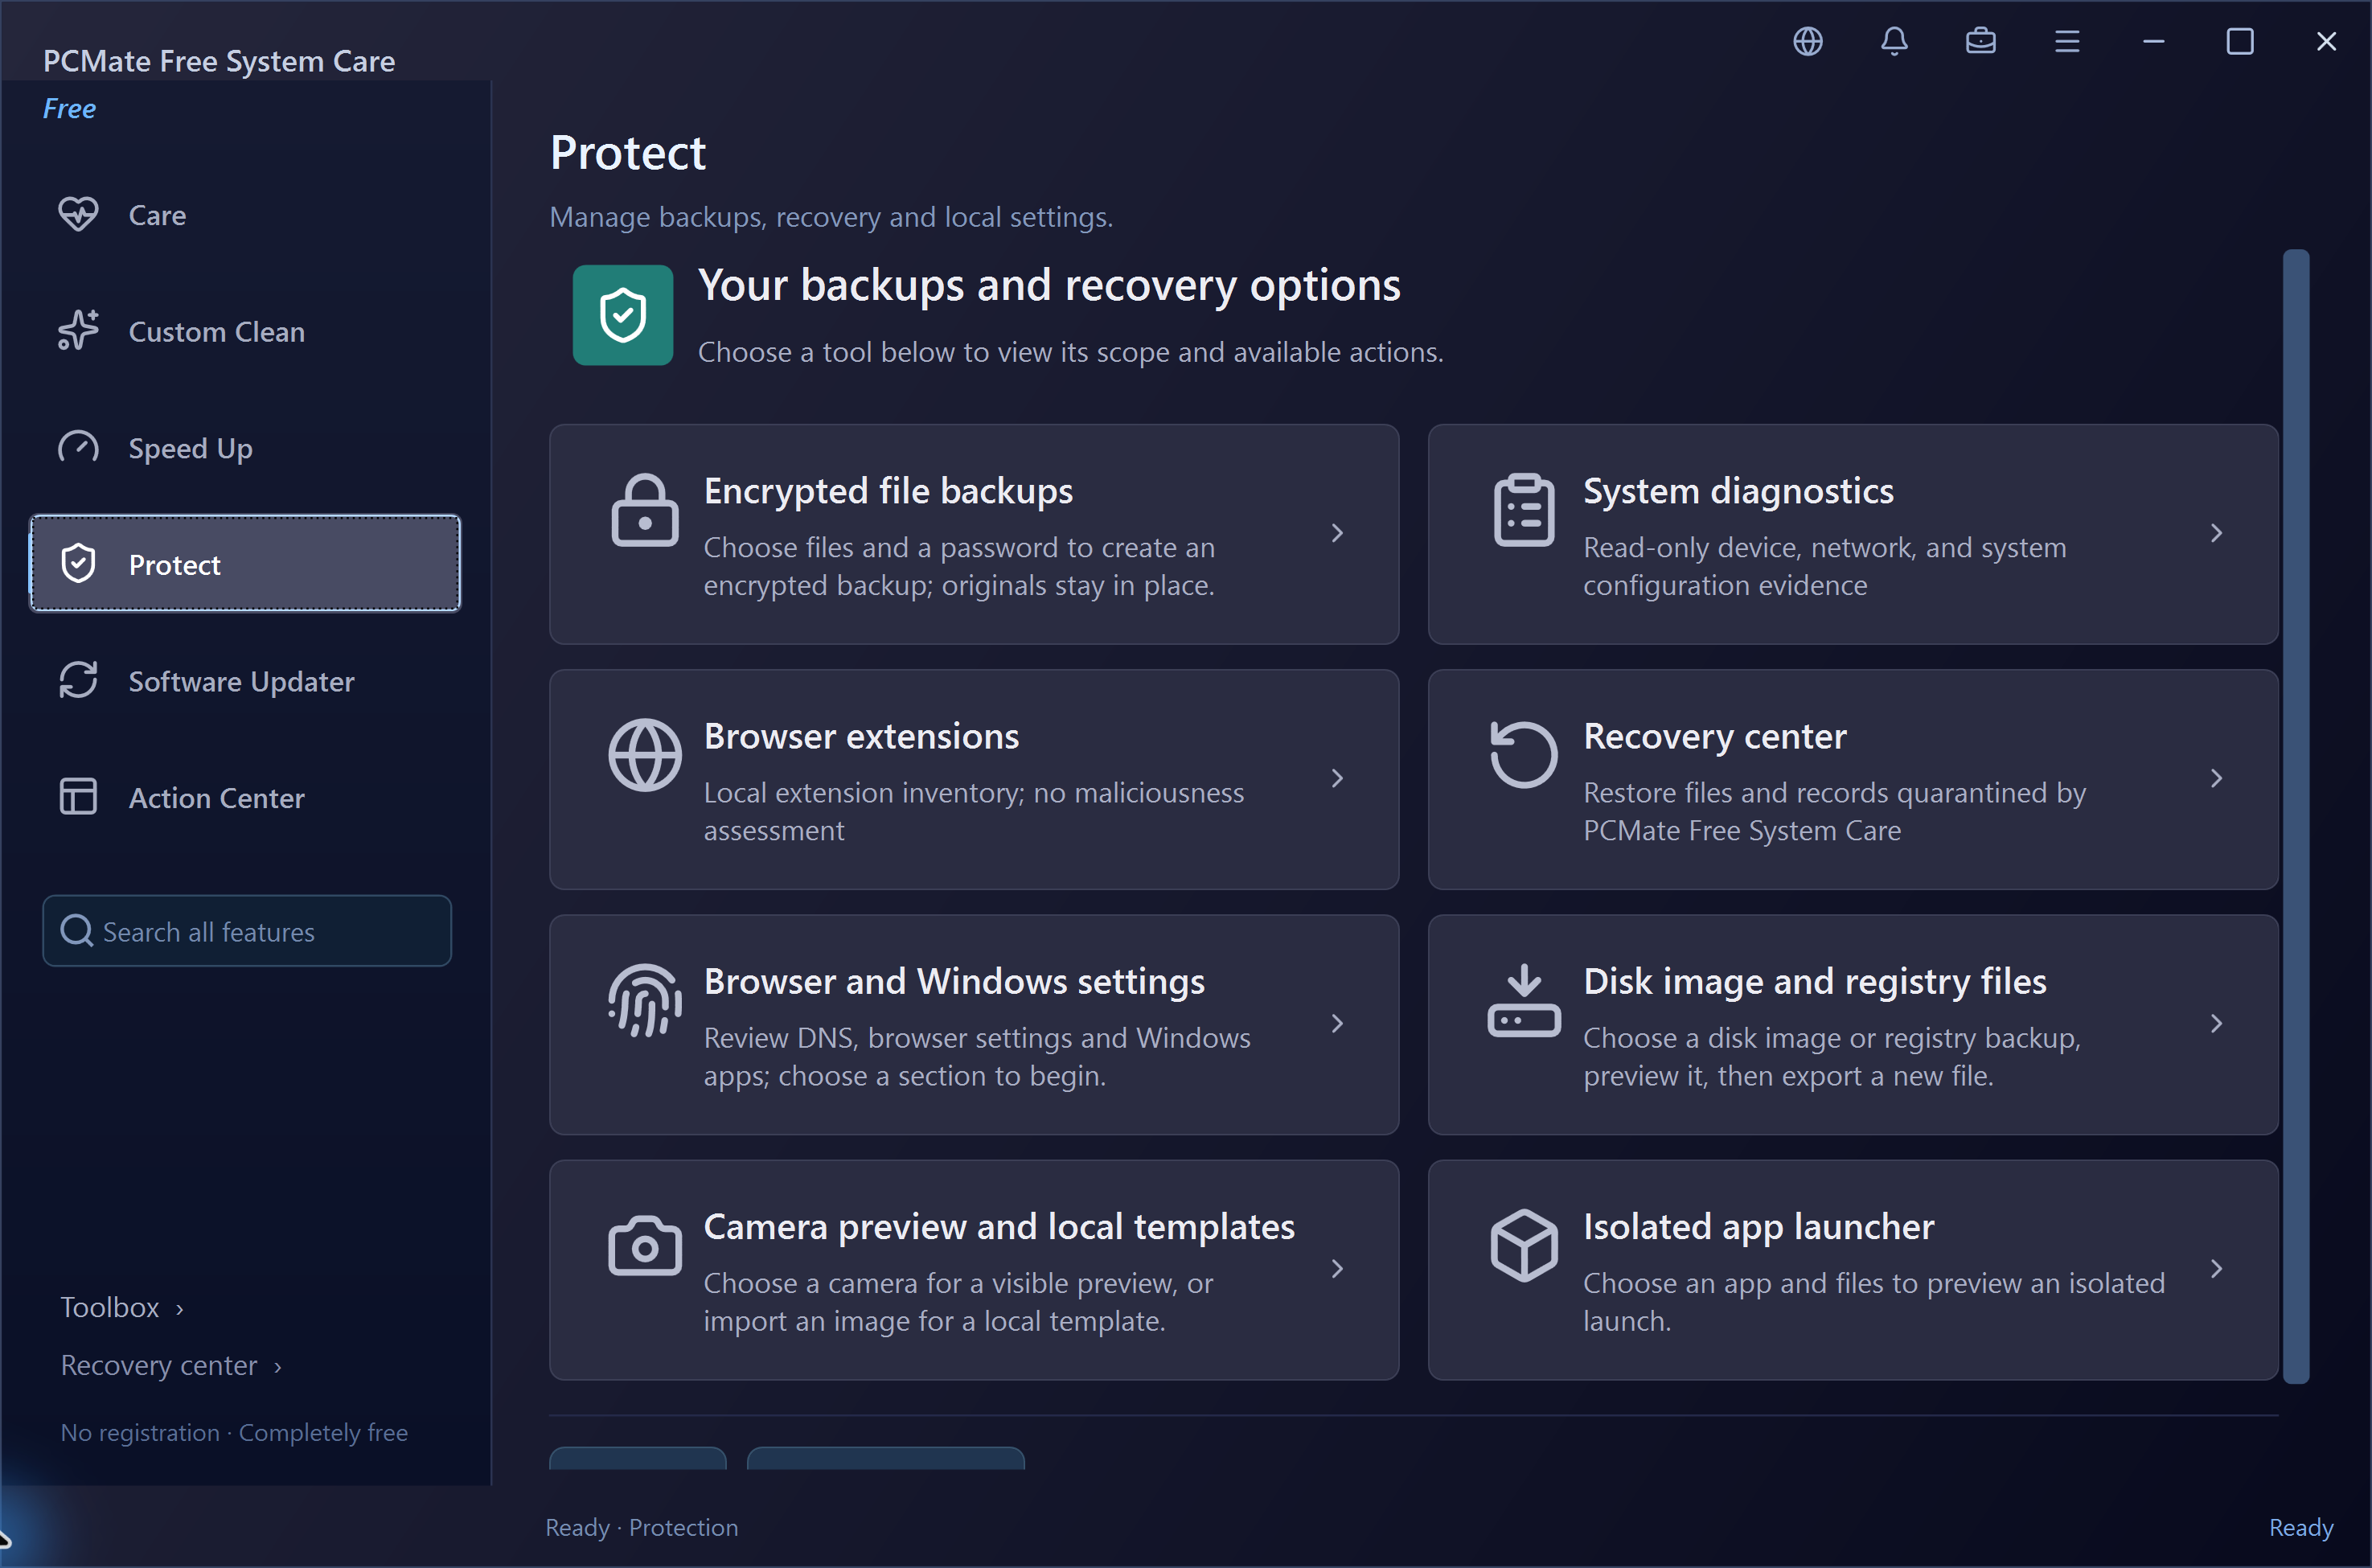Image resolution: width=2372 pixels, height=1568 pixels.
Task: Click the Care heart icon in sidebar
Action: [78, 215]
